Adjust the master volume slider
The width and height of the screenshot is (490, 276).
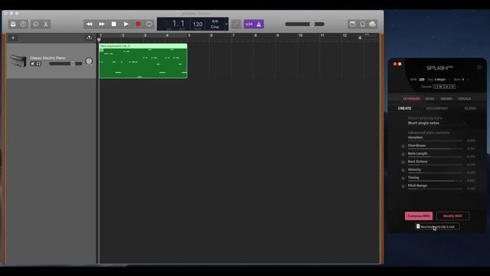point(305,24)
